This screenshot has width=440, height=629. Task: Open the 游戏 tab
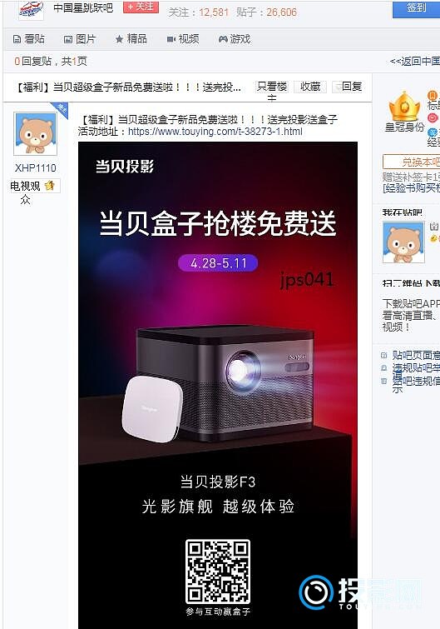(235, 39)
